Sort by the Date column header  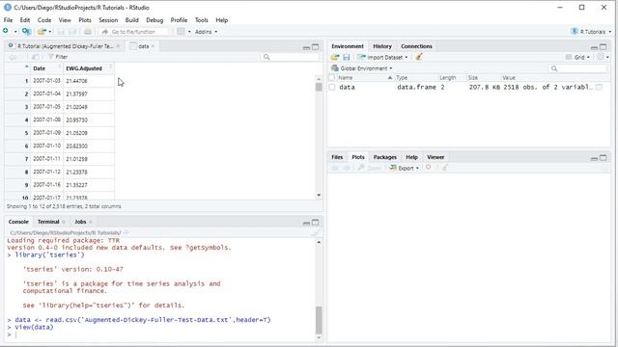point(46,68)
